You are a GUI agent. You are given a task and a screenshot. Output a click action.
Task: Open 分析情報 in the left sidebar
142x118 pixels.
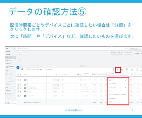8,55
